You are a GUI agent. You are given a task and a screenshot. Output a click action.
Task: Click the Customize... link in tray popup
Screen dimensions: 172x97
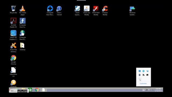[144, 84]
